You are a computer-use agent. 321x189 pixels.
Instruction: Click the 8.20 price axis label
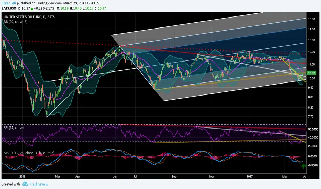(x=311, y=107)
